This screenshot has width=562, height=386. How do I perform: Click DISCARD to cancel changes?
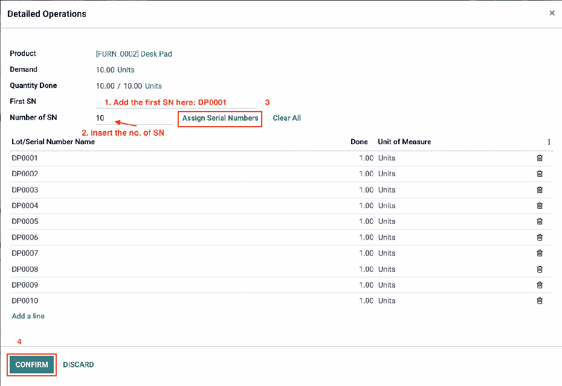pyautogui.click(x=78, y=364)
